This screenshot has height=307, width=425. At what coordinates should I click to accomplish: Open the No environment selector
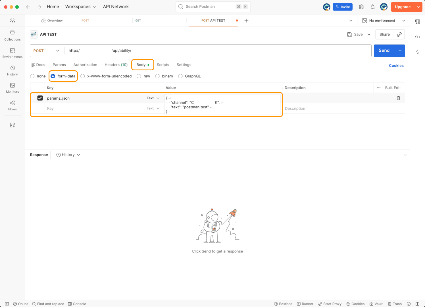coord(384,20)
